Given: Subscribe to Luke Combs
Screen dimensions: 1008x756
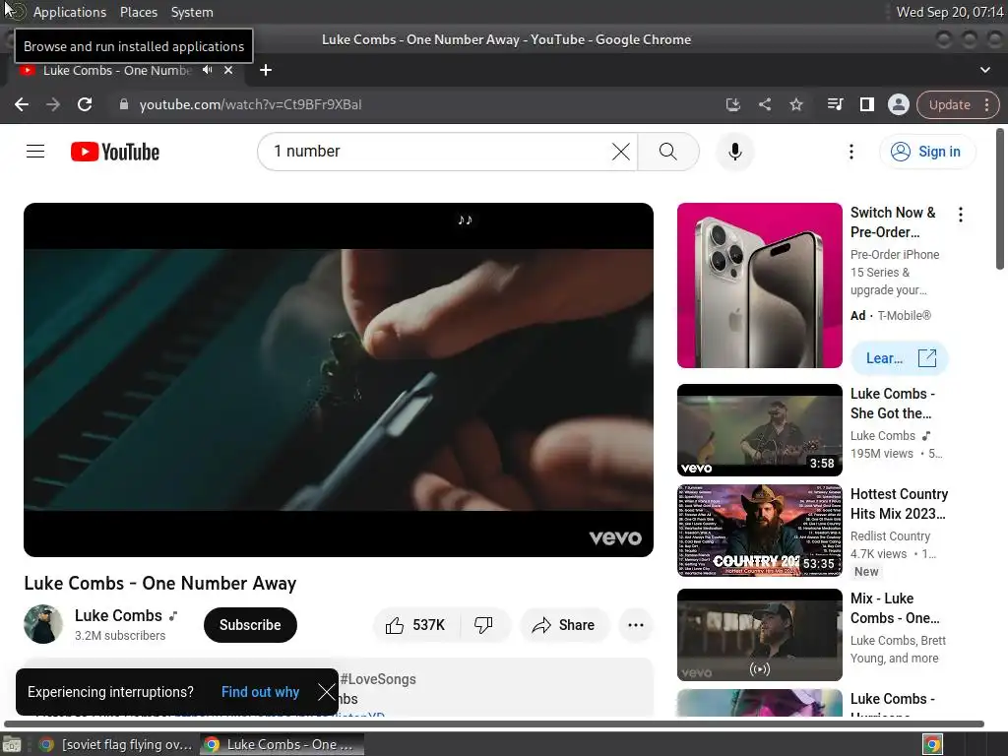Looking at the screenshot, I should (250, 625).
